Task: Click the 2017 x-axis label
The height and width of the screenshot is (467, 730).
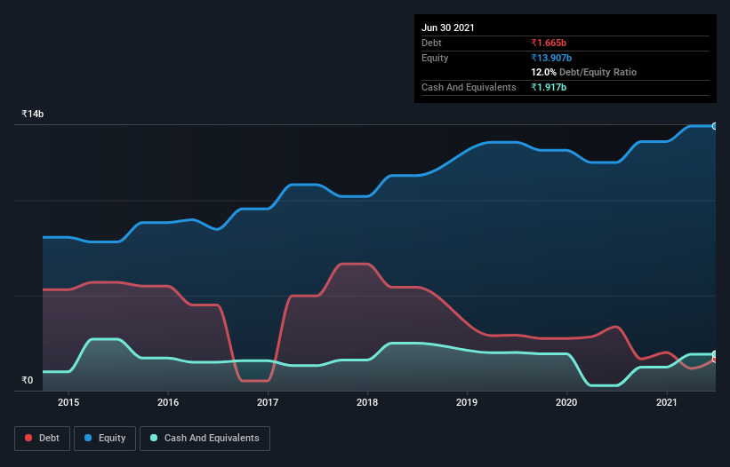Action: (x=268, y=402)
